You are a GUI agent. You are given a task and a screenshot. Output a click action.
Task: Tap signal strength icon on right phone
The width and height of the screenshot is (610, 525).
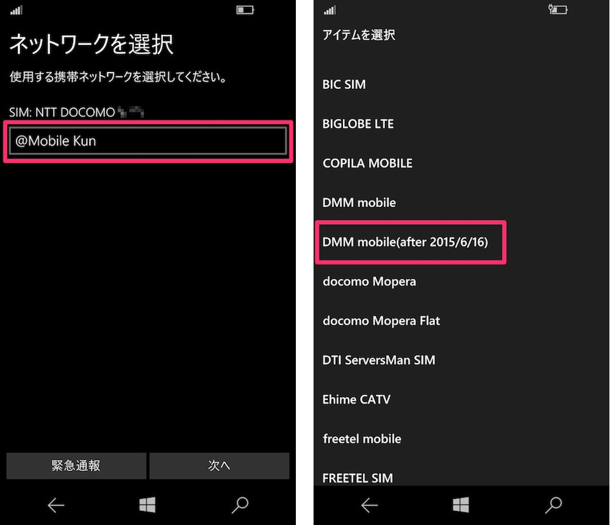coord(330,10)
